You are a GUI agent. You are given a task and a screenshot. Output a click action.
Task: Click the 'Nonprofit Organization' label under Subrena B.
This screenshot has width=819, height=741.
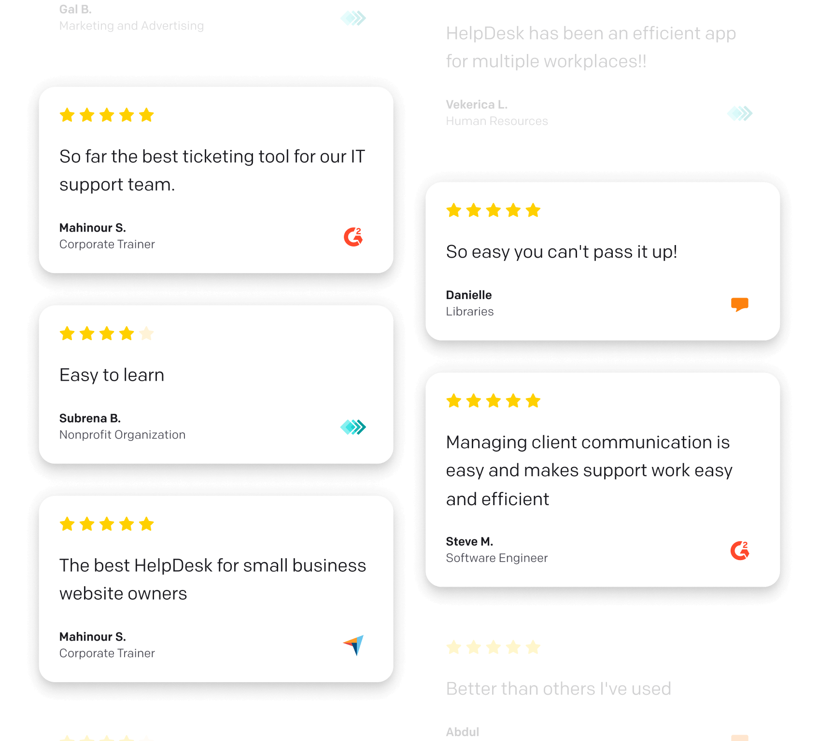122,435
